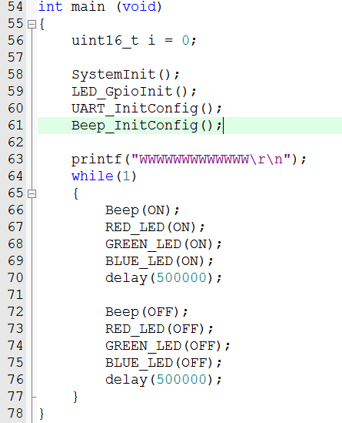The image size is (342, 423).
Task: Click the Beep(OFF) statement
Action: click(147, 312)
